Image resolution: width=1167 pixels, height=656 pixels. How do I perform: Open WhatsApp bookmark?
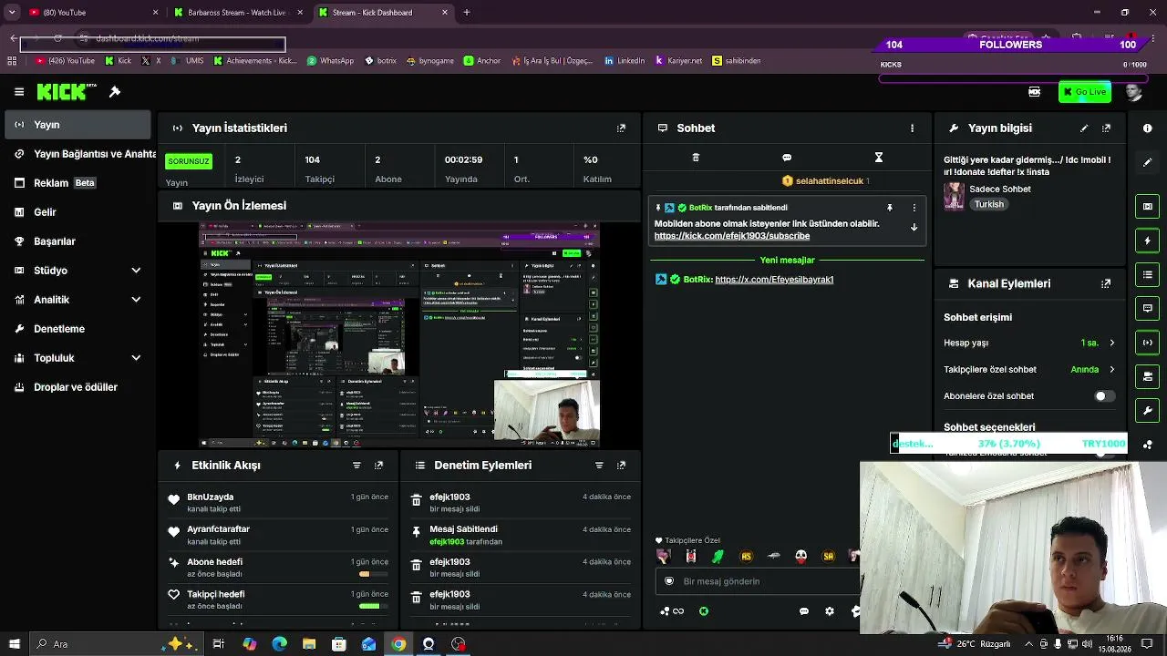click(x=330, y=61)
